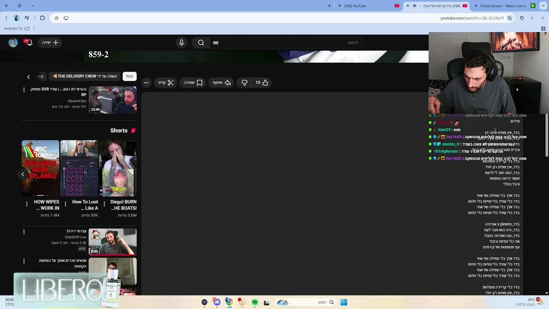Click the SquareClips channel name
Viewport: 549px width, 309px height.
pyautogui.click(x=77, y=101)
